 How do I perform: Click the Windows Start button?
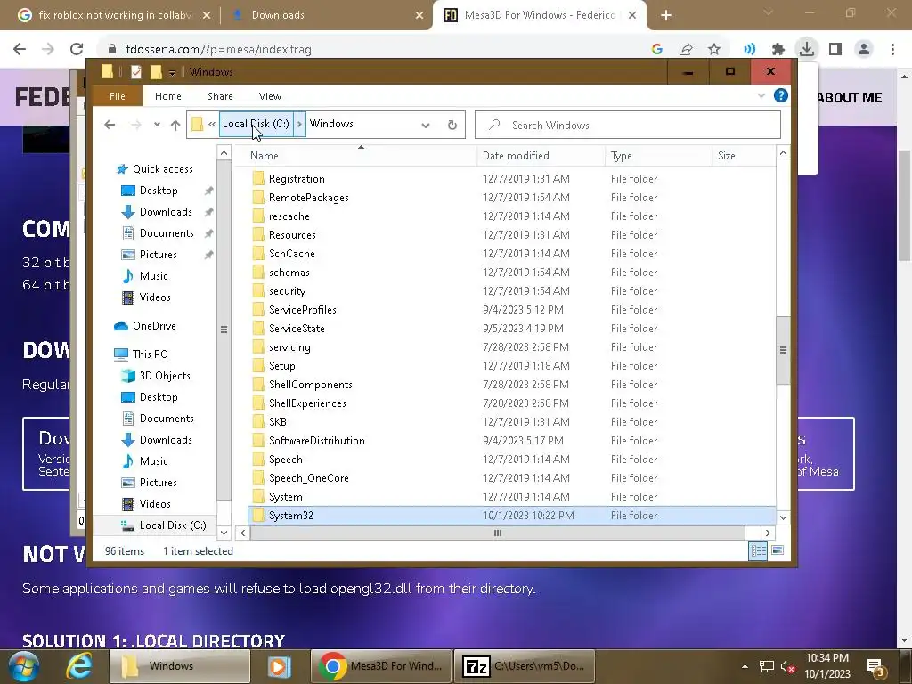22,666
